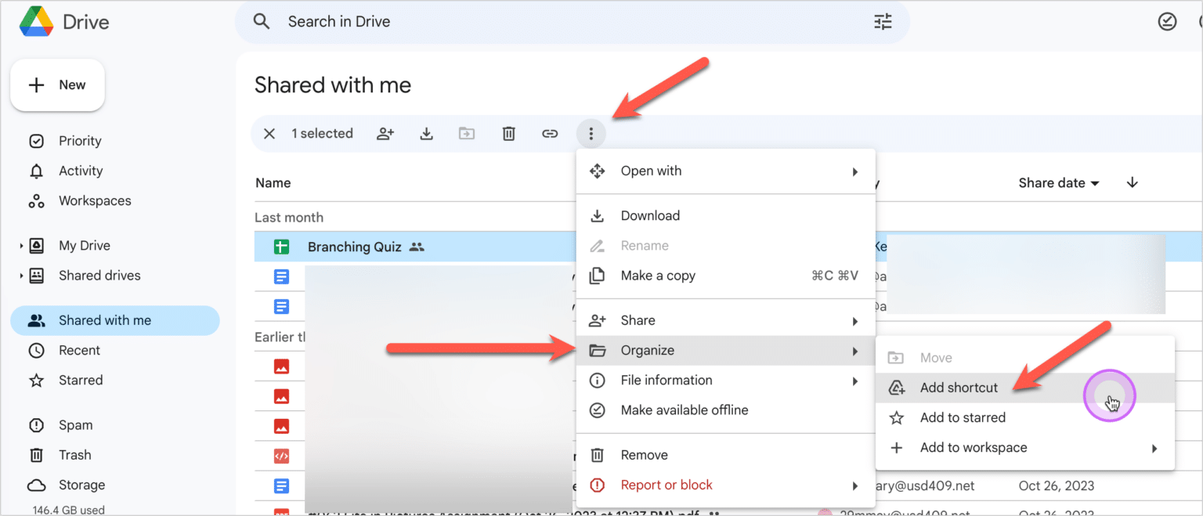Viewport: 1203px width, 516px height.
Task: Expand the File information submenu arrow
Action: pyautogui.click(x=855, y=381)
